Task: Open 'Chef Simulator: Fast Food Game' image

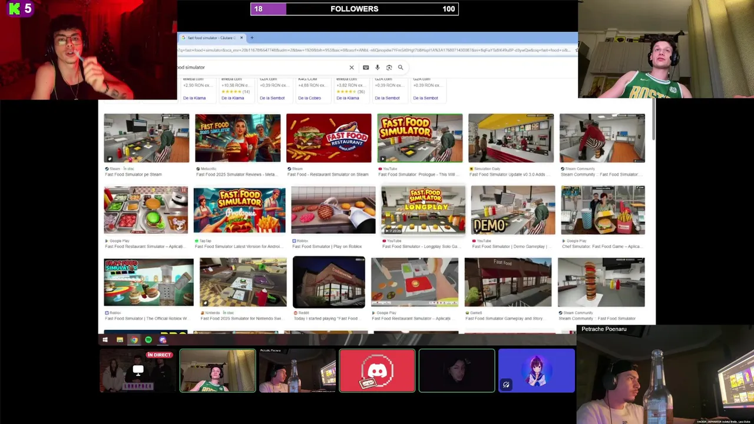Action: tap(603, 210)
